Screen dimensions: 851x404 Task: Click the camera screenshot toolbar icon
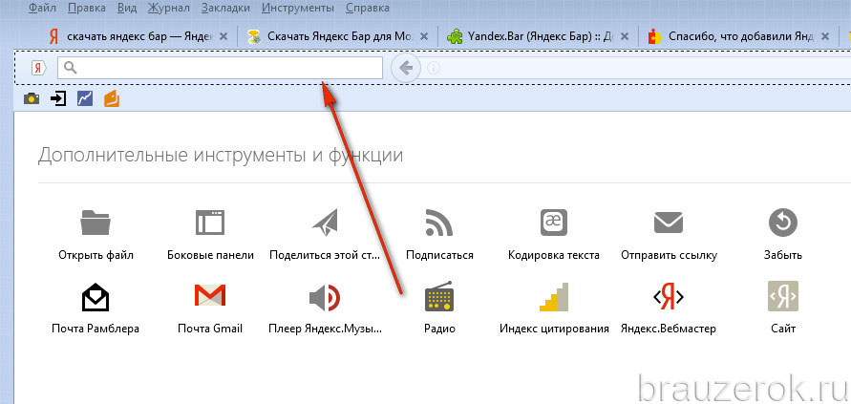pyautogui.click(x=32, y=98)
